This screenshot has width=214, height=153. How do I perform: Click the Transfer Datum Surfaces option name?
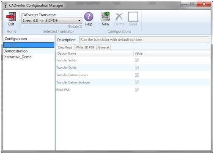(73, 82)
